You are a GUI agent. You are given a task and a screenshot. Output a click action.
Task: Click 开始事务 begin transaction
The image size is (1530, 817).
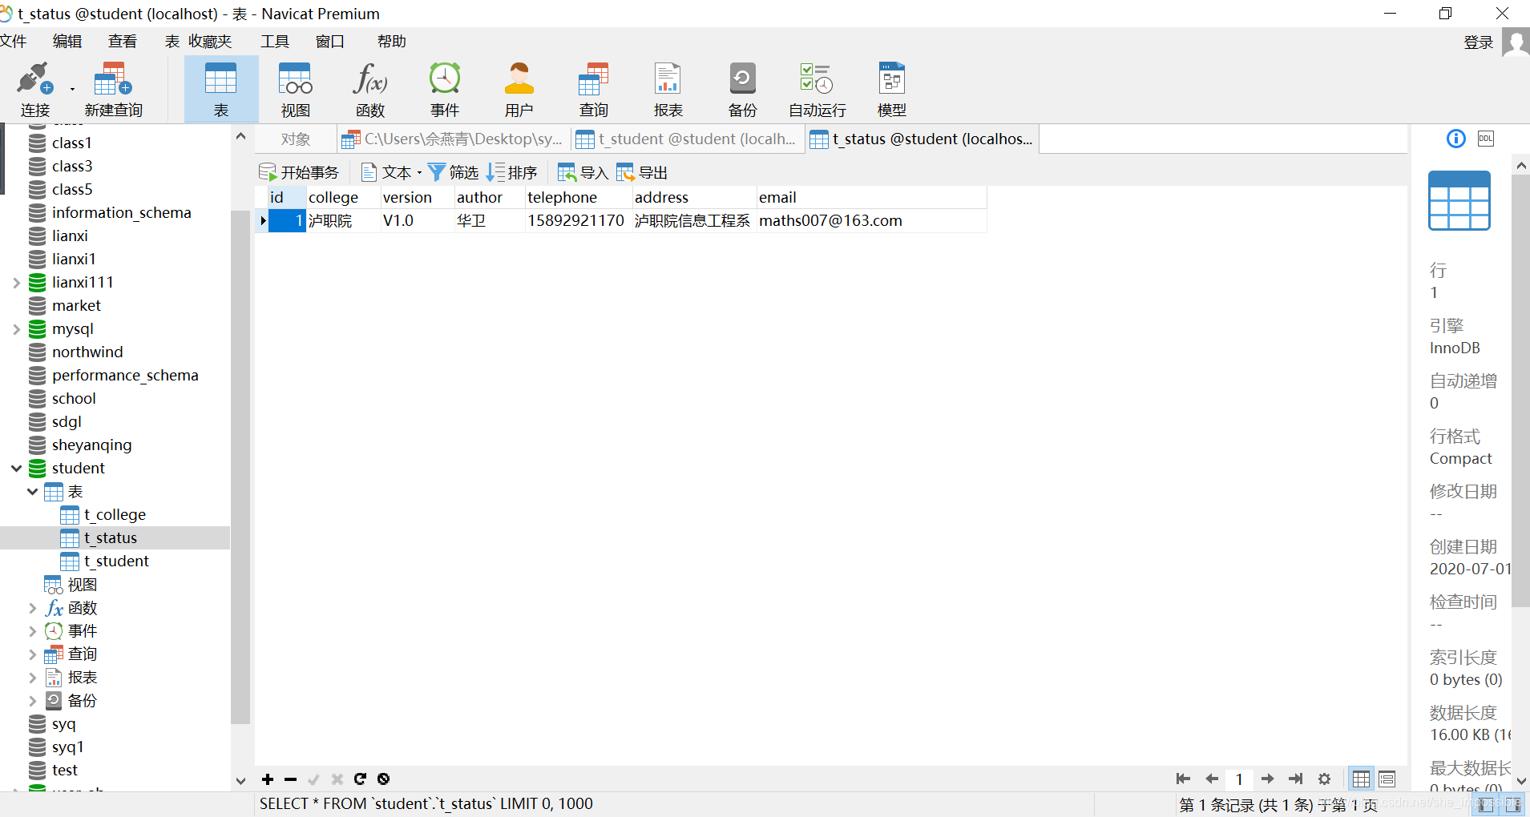[x=299, y=172]
